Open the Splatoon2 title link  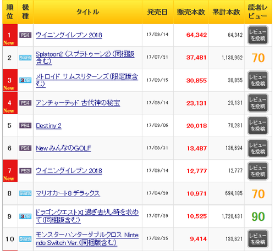(x=85, y=58)
